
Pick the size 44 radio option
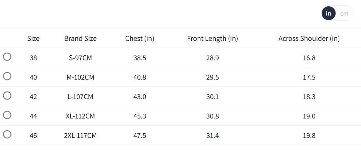coord(7,115)
